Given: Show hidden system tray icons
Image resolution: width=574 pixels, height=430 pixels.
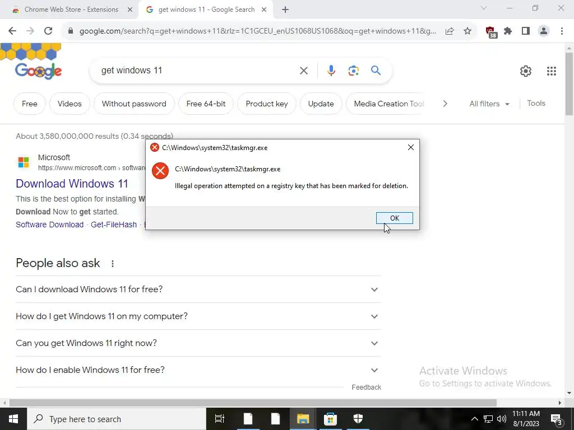Looking at the screenshot, I should point(474,419).
